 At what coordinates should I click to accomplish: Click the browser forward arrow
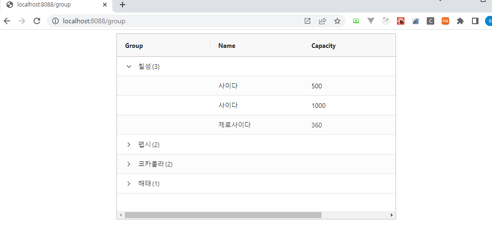click(22, 21)
